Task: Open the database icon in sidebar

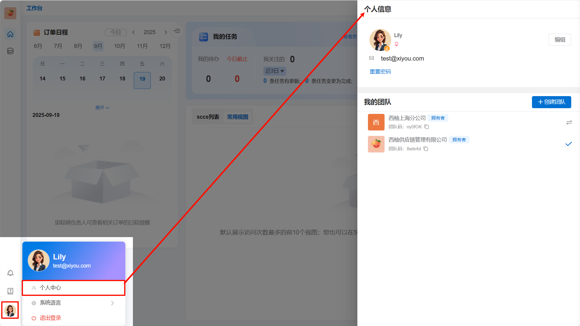Action: [x=10, y=51]
